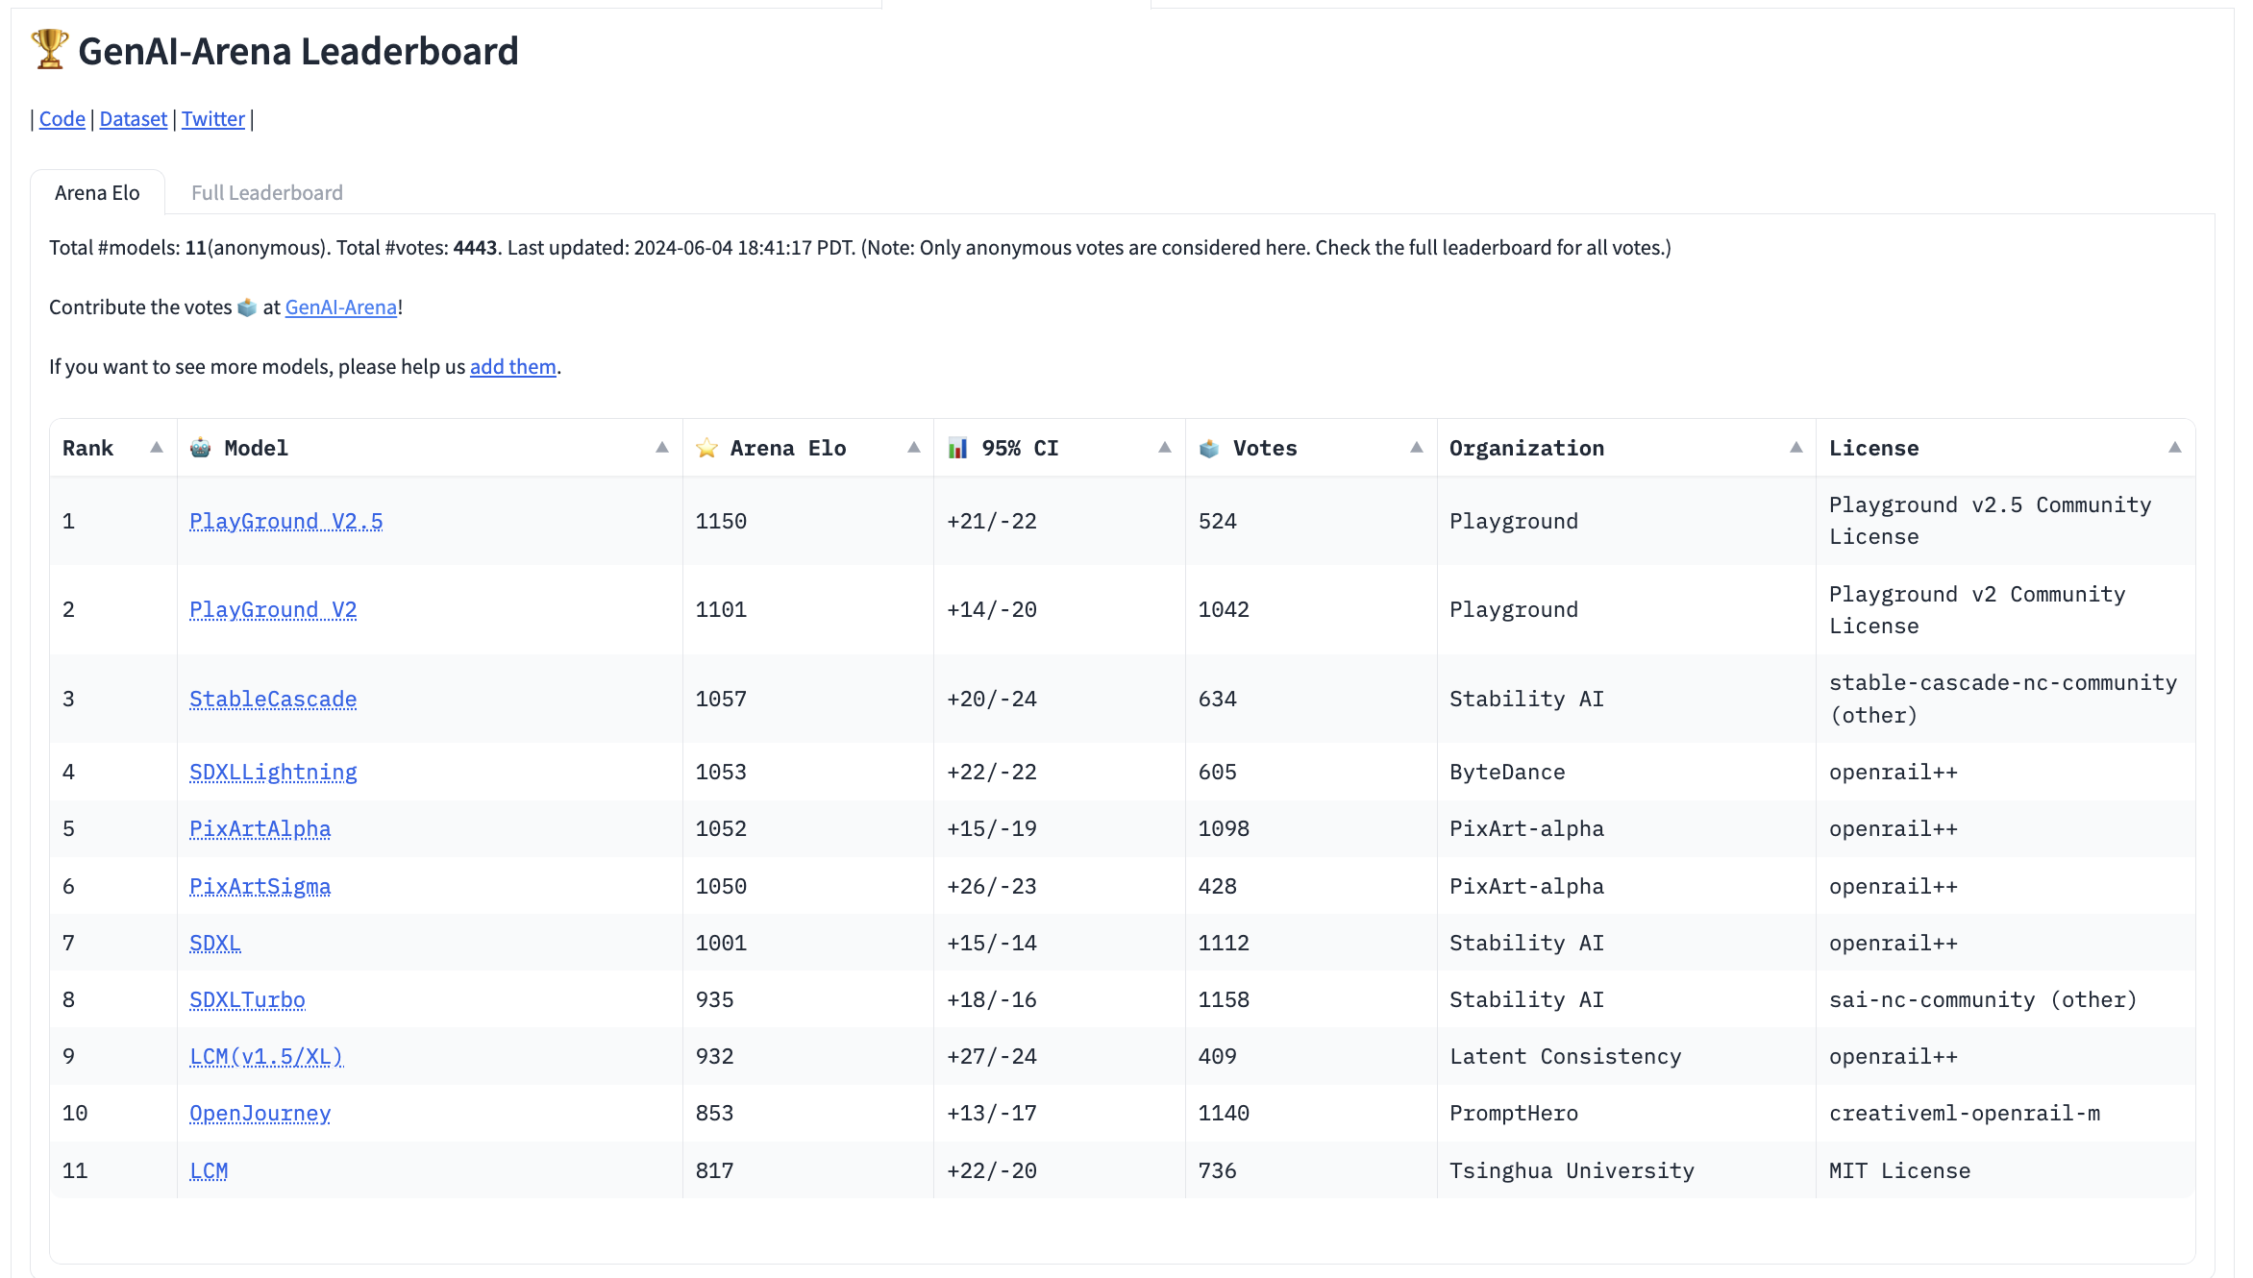The width and height of the screenshot is (2253, 1278).
Task: Select votes cell showing 409
Action: pyautogui.click(x=1312, y=1056)
